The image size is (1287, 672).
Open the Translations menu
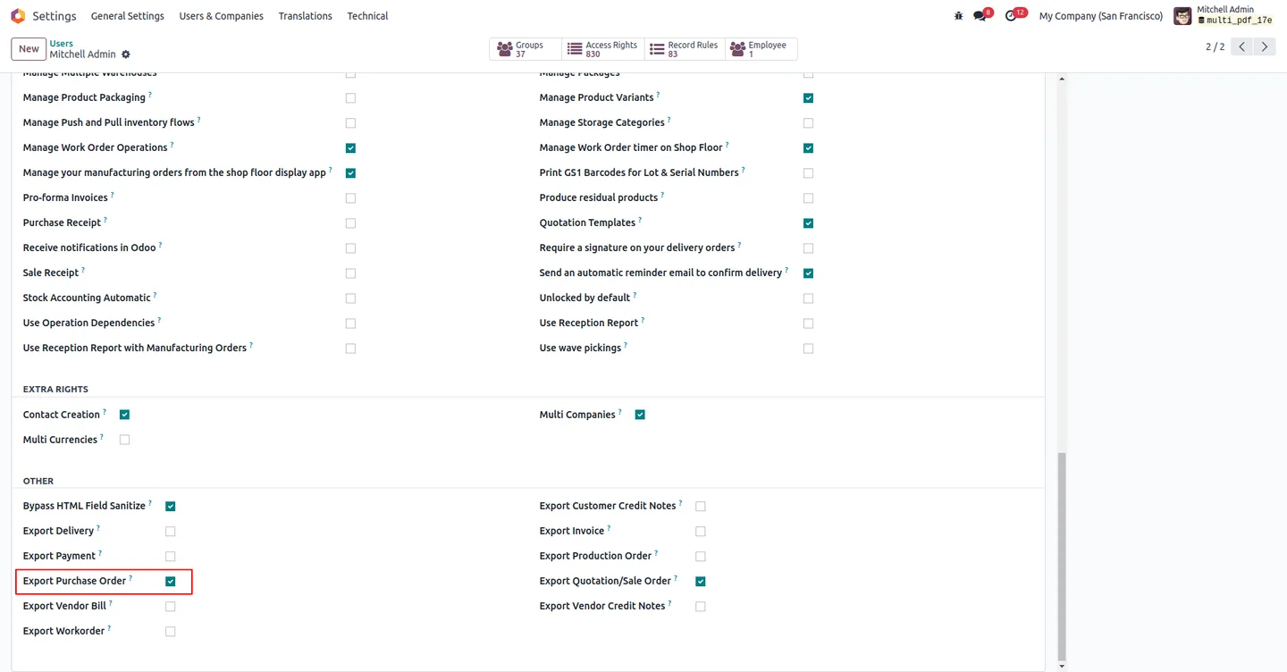305,16
